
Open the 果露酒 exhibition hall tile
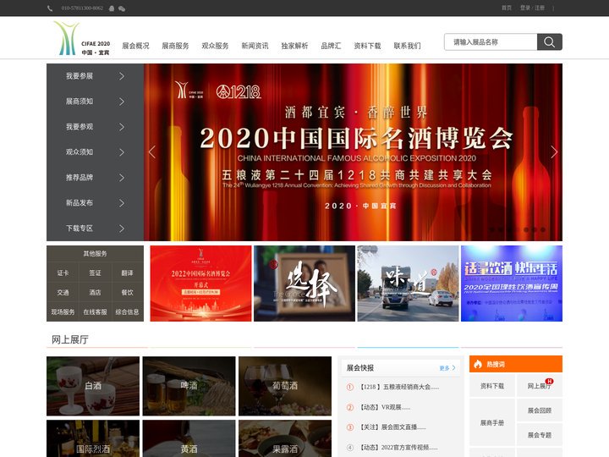pyautogui.click(x=285, y=438)
